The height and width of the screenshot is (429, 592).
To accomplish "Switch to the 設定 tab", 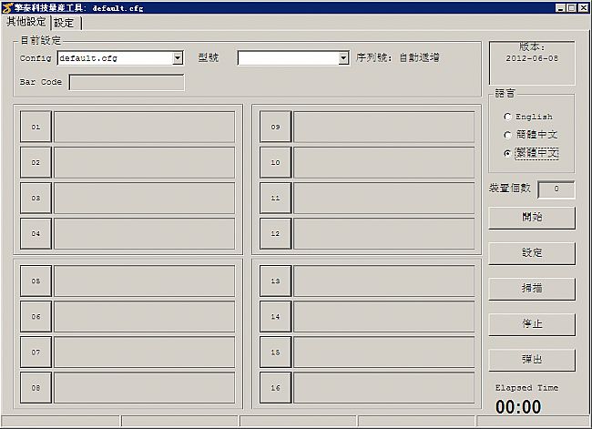I will 64,23.
